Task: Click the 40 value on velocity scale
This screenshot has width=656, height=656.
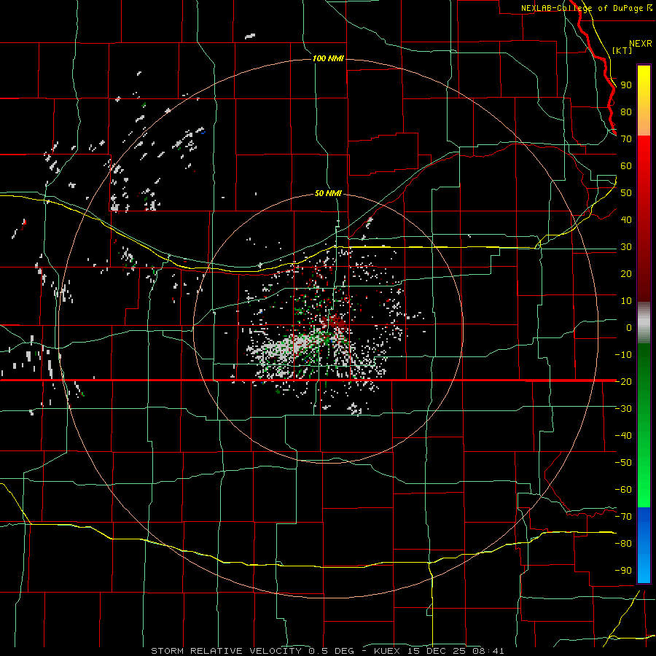Action: click(x=626, y=219)
